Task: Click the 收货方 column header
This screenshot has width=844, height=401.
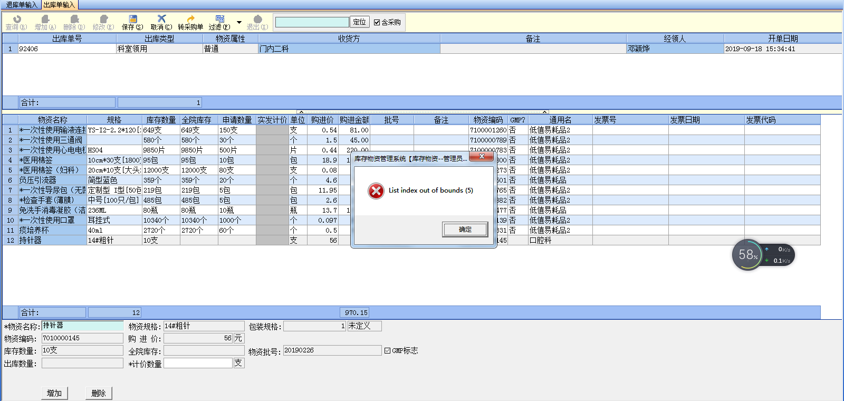Action: (349, 39)
